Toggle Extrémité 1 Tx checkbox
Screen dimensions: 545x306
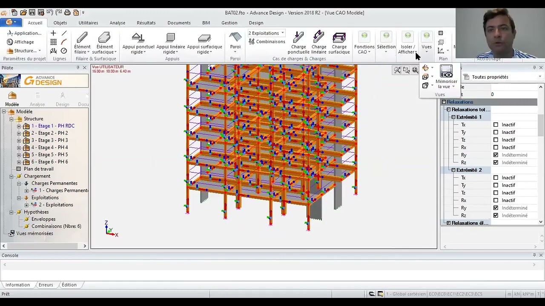click(496, 125)
